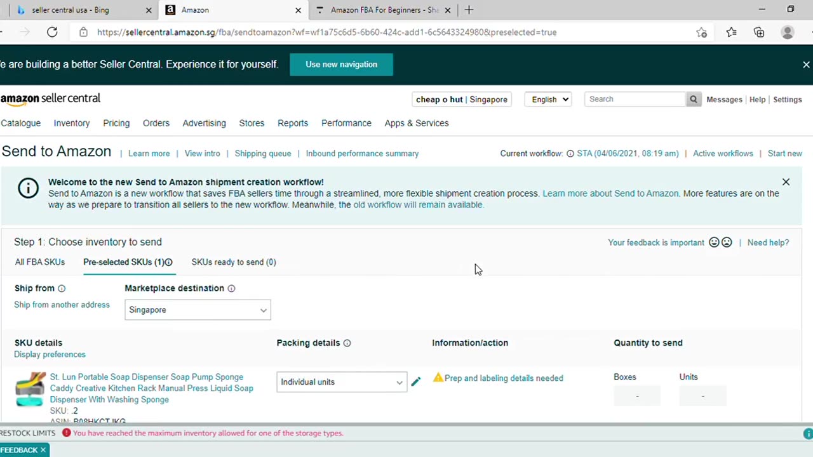This screenshot has width=813, height=457.
Task: Open a new browser tab
Action: 469,10
